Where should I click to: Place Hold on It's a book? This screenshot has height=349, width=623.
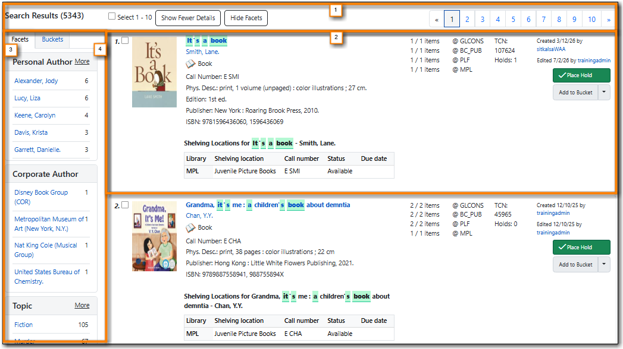tap(581, 75)
